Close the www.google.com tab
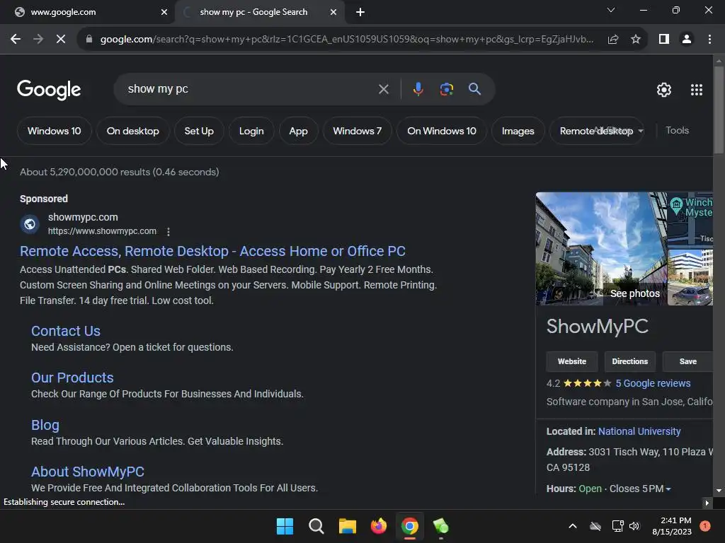Image resolution: width=725 pixels, height=543 pixels. (x=164, y=13)
